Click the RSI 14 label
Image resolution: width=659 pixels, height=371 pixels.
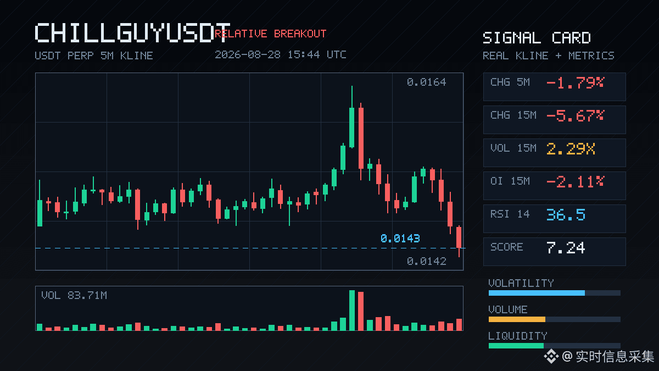tap(510, 214)
